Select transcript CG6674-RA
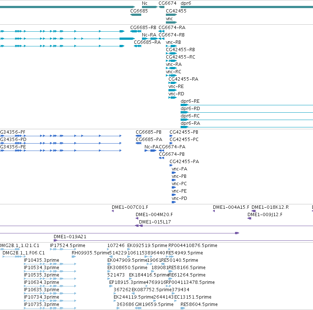Image resolution: width=313 pixels, height=310 pixels. (172, 27)
